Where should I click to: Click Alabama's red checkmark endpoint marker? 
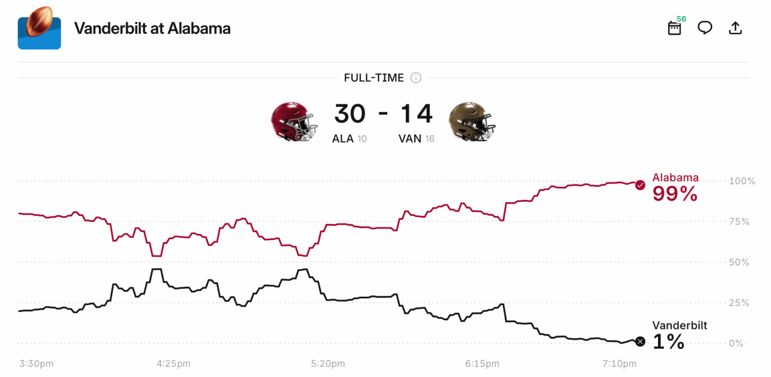(640, 185)
